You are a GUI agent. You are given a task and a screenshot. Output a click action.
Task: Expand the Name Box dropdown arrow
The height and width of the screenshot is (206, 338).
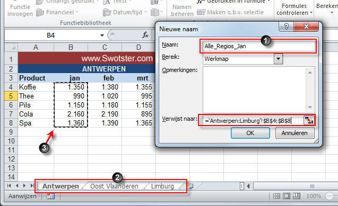point(102,35)
